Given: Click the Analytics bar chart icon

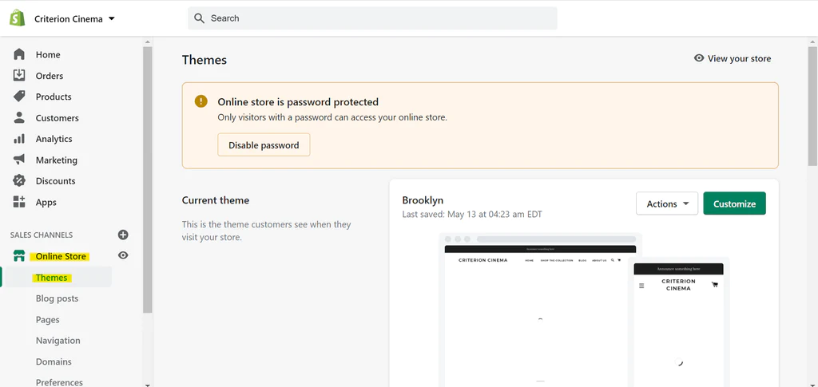Looking at the screenshot, I should coord(19,139).
